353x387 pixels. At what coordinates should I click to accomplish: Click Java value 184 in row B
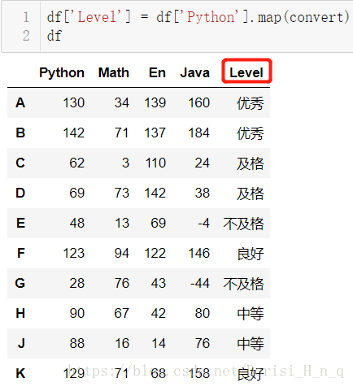(x=199, y=133)
